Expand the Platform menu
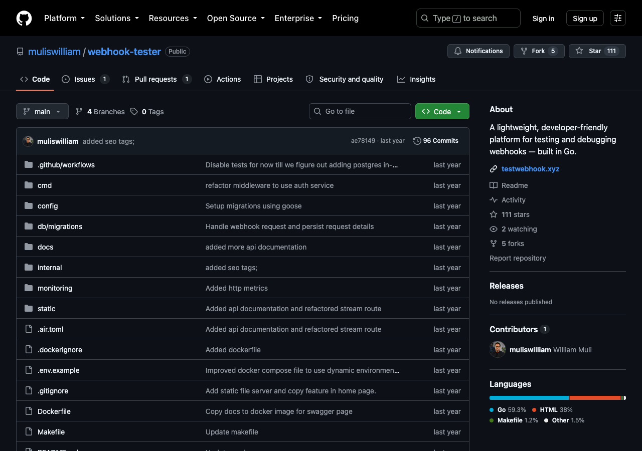 [x=64, y=18]
